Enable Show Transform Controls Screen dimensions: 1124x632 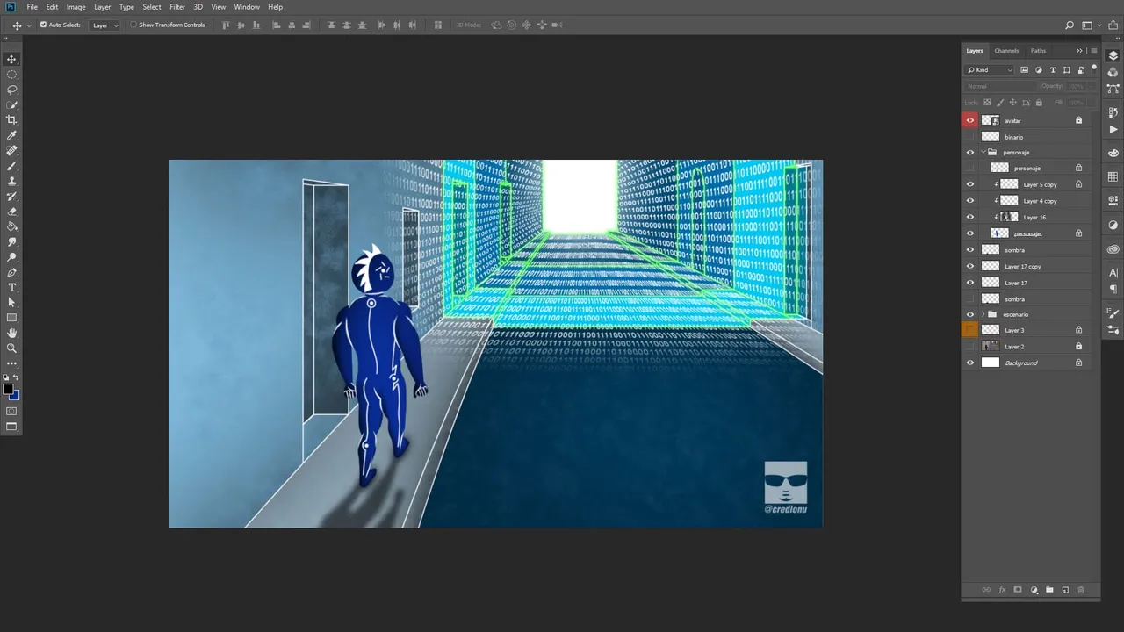pyautogui.click(x=133, y=25)
